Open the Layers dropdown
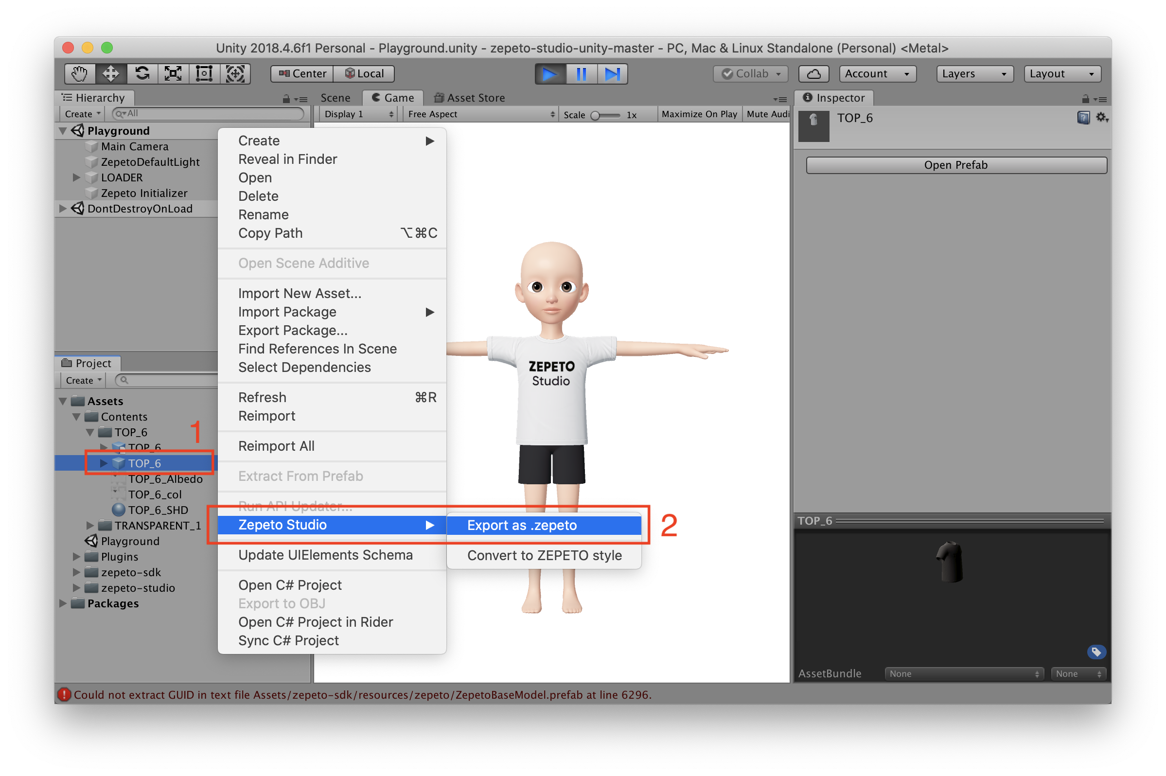The height and width of the screenshot is (776, 1166). pos(974,74)
